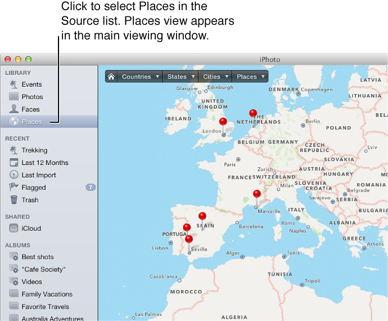Open the Cities dropdown
The image size is (388, 321).
(215, 77)
